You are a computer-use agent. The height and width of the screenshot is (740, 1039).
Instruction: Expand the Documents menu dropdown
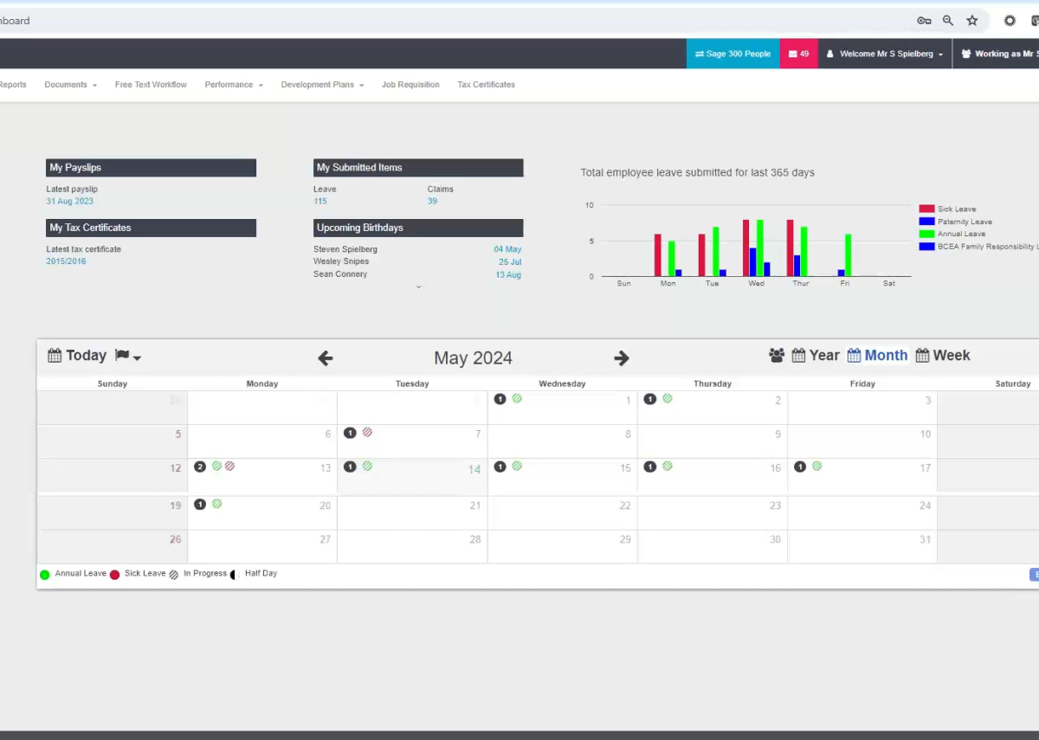point(70,85)
